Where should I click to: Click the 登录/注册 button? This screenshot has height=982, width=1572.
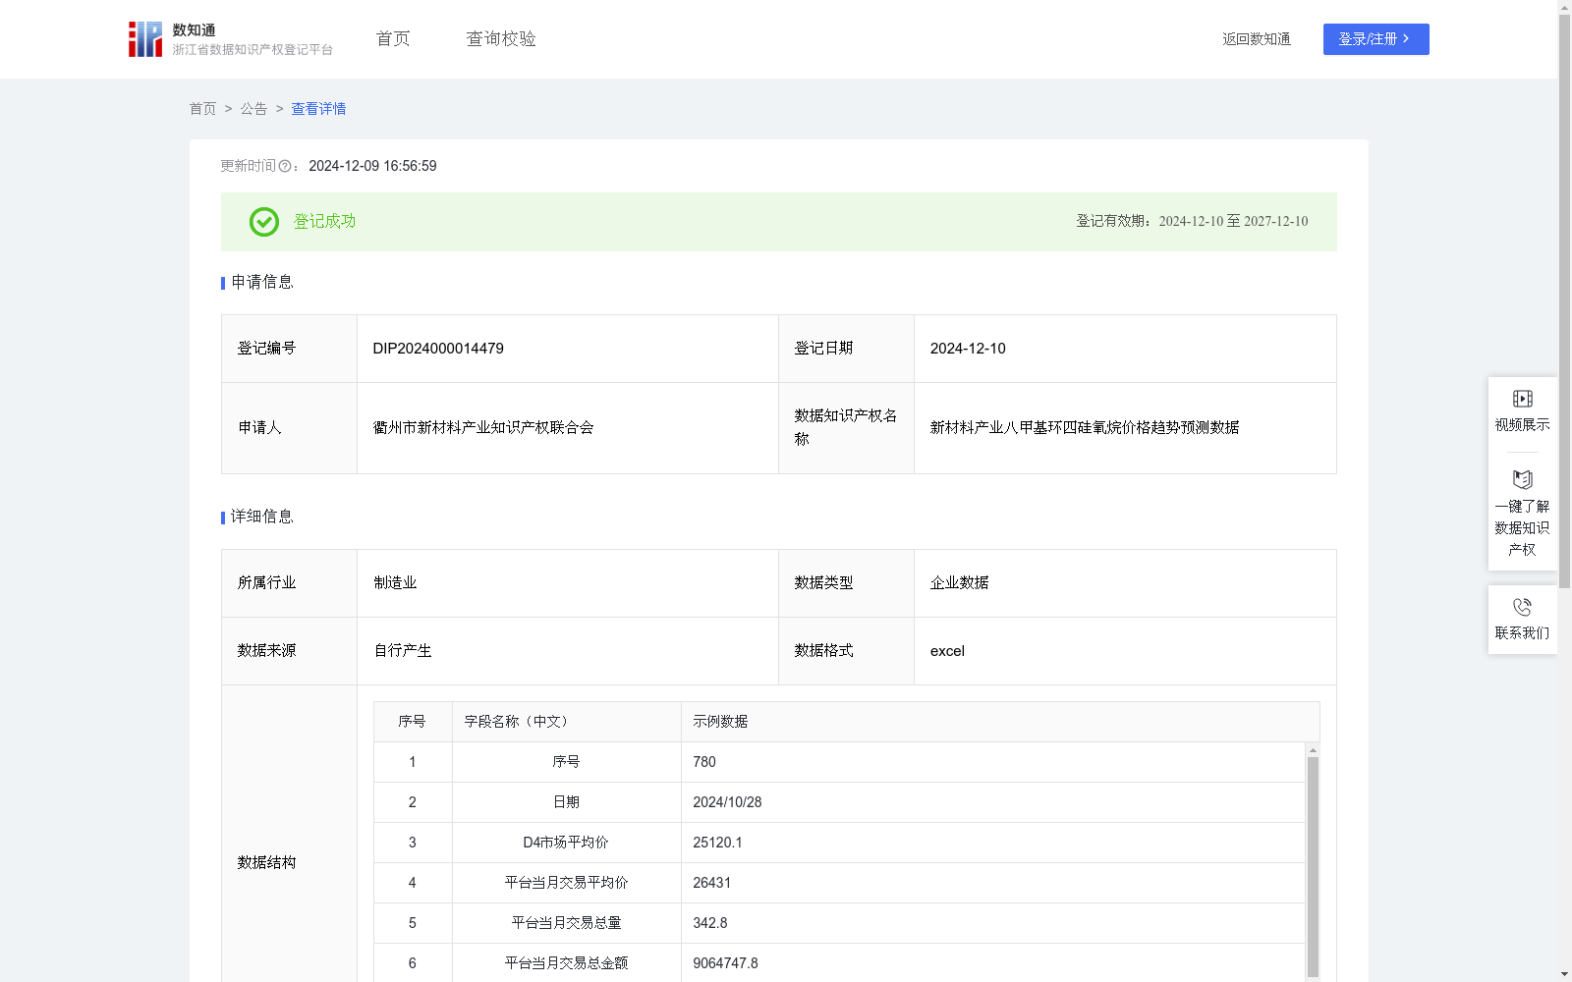click(1375, 39)
